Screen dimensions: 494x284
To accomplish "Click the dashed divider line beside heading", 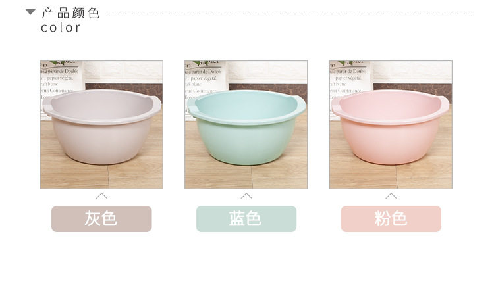I will pyautogui.click(x=290, y=12).
